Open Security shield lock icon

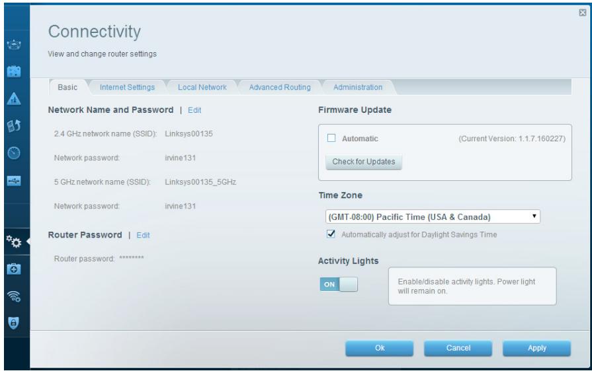click(14, 323)
